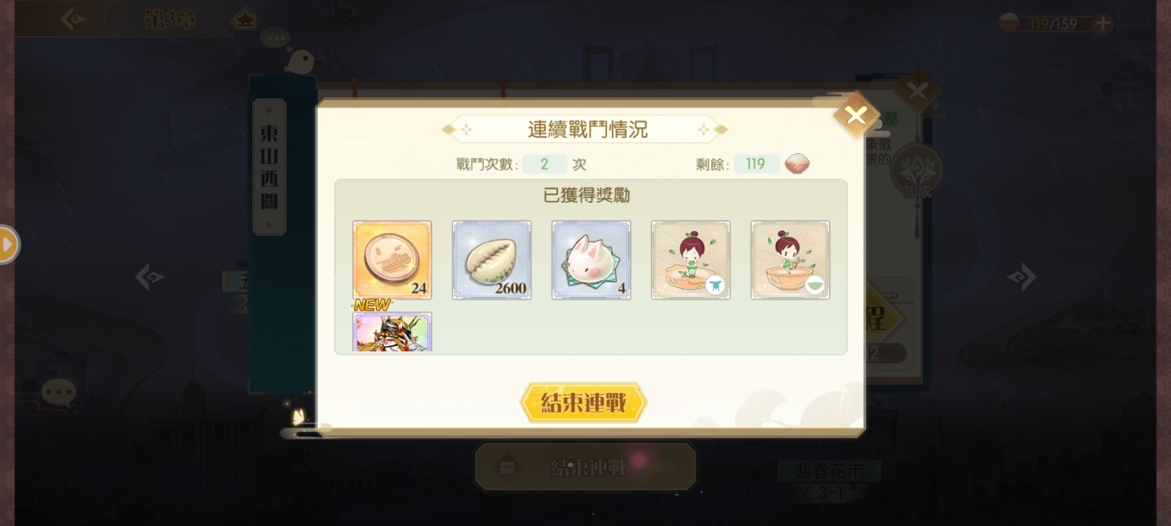
Task: Expand the side floating play arrow
Action: 8,244
